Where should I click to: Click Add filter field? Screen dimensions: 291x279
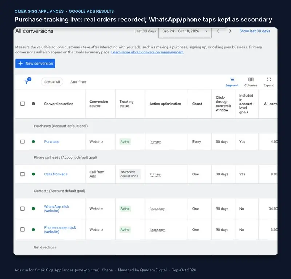[78, 82]
